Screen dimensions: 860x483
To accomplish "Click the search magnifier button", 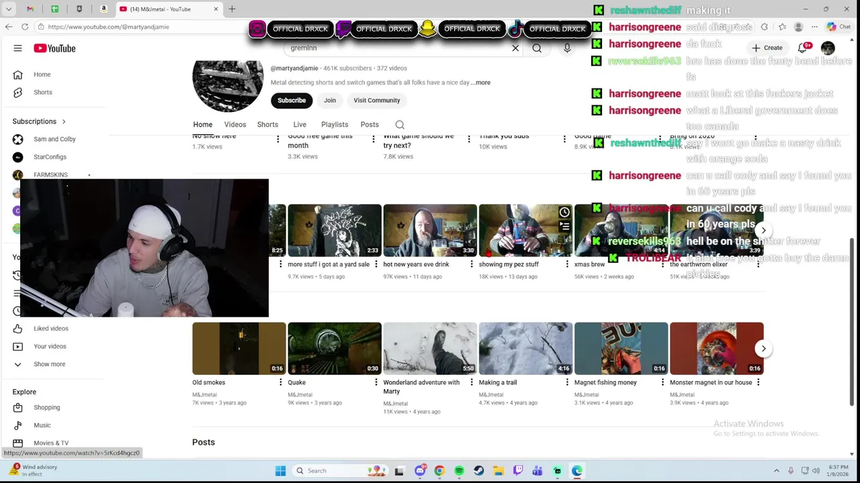I will pos(537,48).
